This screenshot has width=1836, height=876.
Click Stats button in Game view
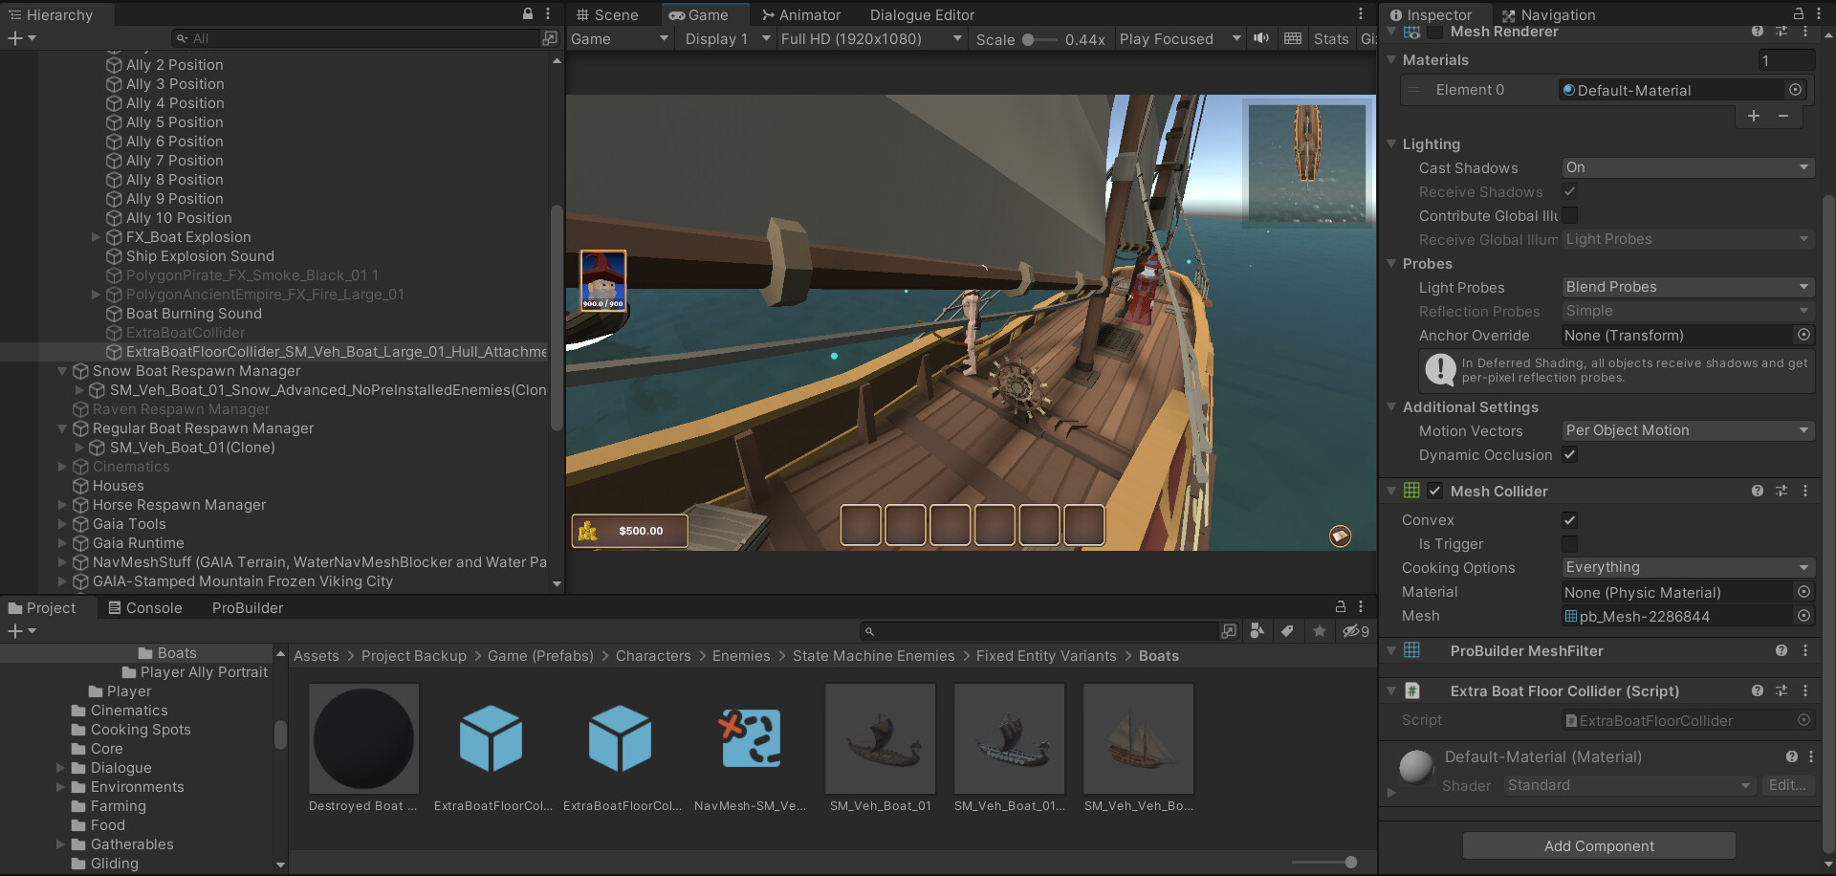click(1330, 39)
